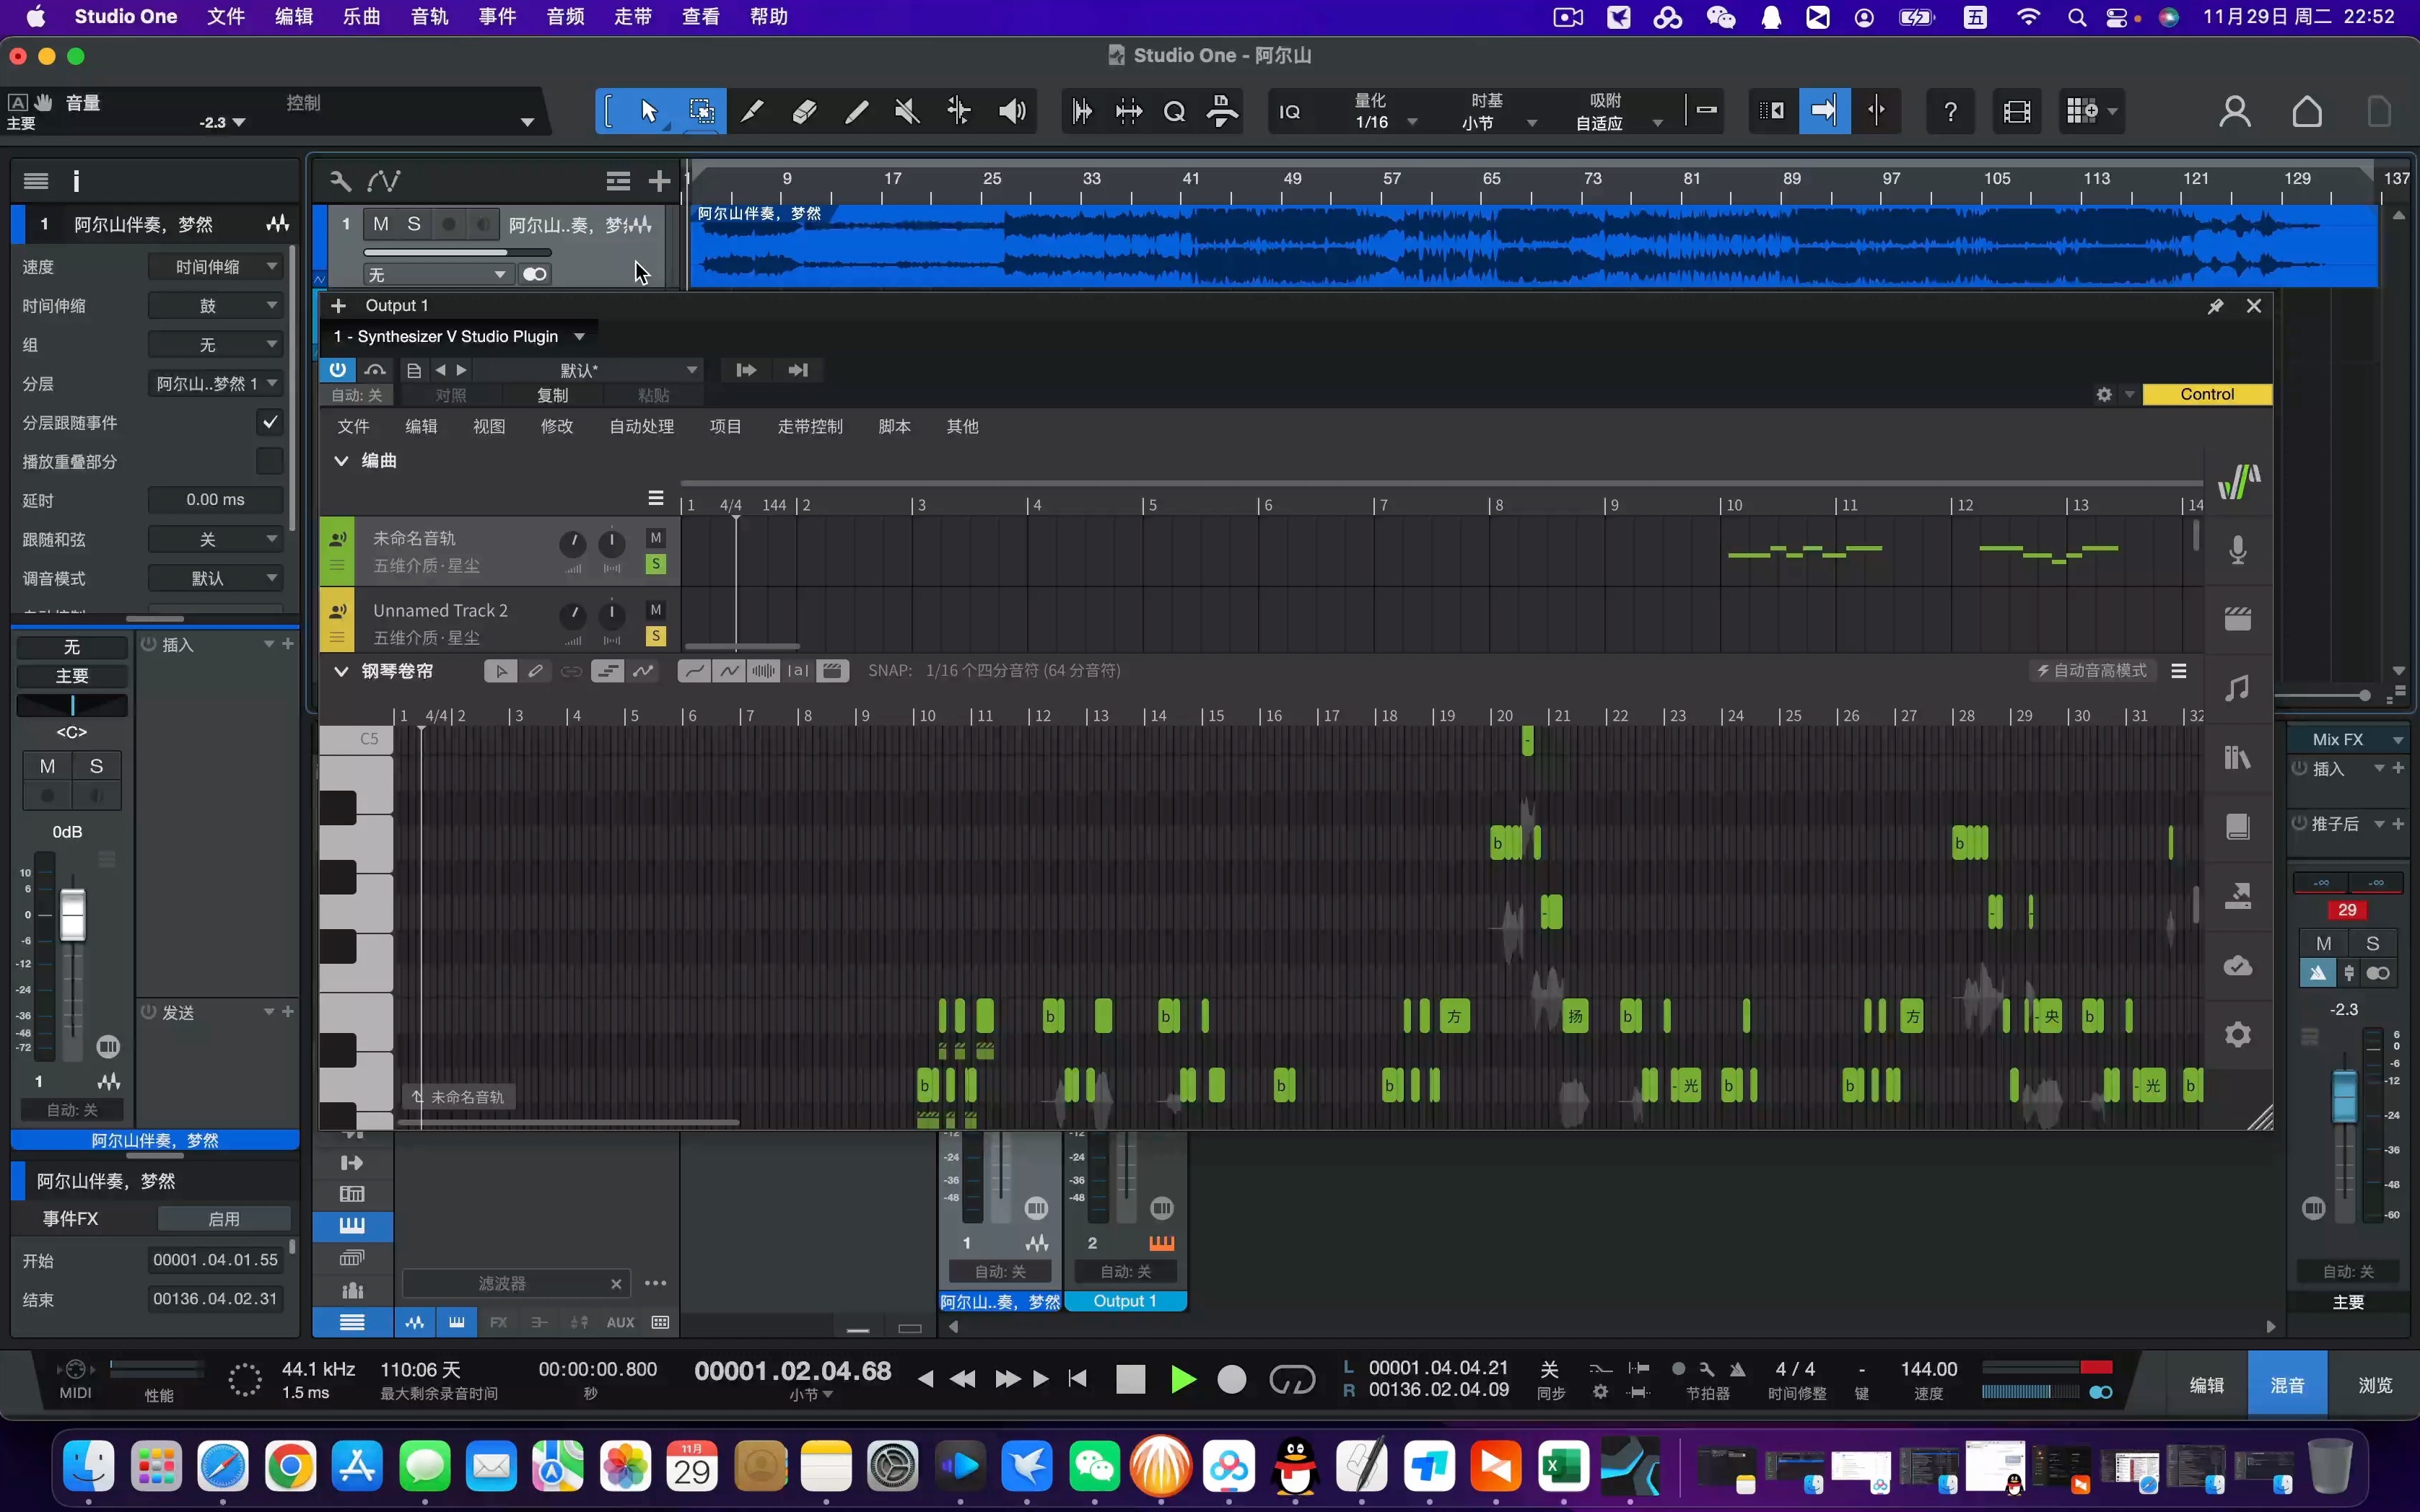
Task: Open the video player icon
Action: [x=2017, y=111]
